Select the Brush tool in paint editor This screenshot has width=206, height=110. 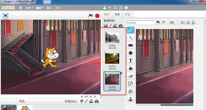point(131,30)
